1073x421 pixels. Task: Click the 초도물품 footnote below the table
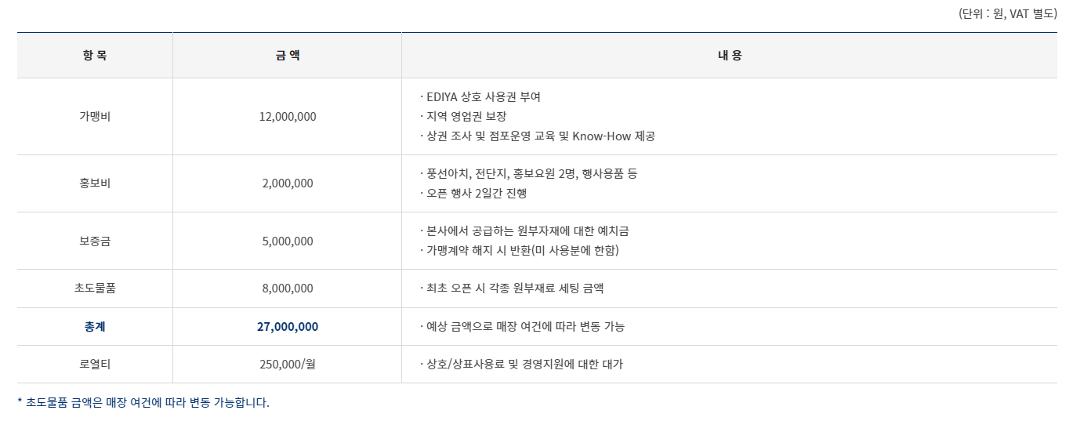(143, 402)
